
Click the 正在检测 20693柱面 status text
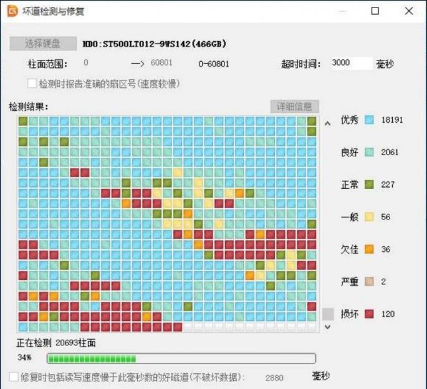[56, 343]
